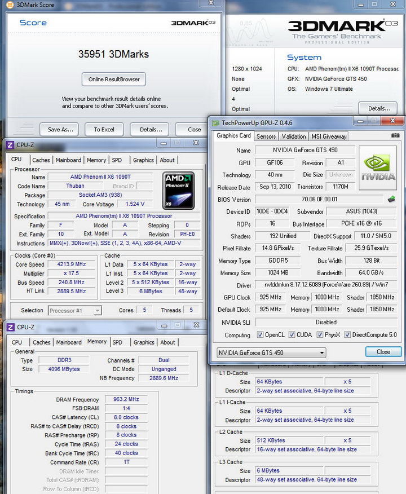Click the HT Link value 2889.5 MHz

[x=71, y=291]
